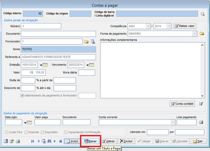
Task: Expand the Competência month dropdown showing Abril
Action: pos(148,26)
